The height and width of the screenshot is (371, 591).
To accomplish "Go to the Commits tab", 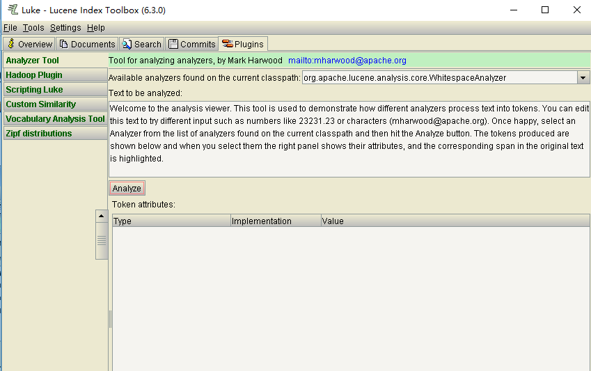I will click(x=192, y=44).
